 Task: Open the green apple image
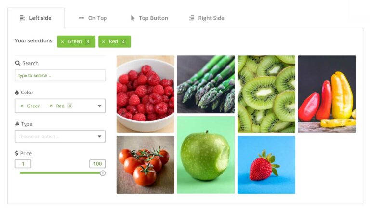pyautogui.click(x=206, y=155)
